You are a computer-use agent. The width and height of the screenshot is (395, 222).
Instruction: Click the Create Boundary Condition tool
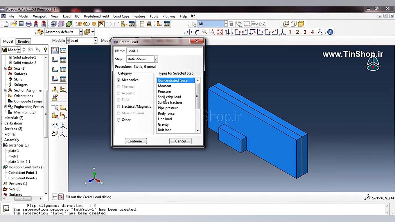pos(55,60)
